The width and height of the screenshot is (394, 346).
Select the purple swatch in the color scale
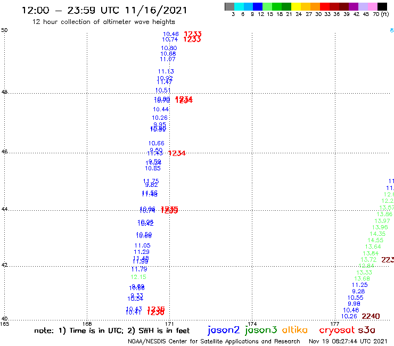click(354, 6)
